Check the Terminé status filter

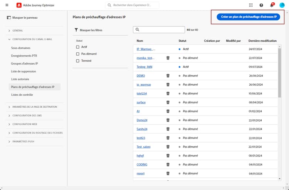tap(78, 61)
